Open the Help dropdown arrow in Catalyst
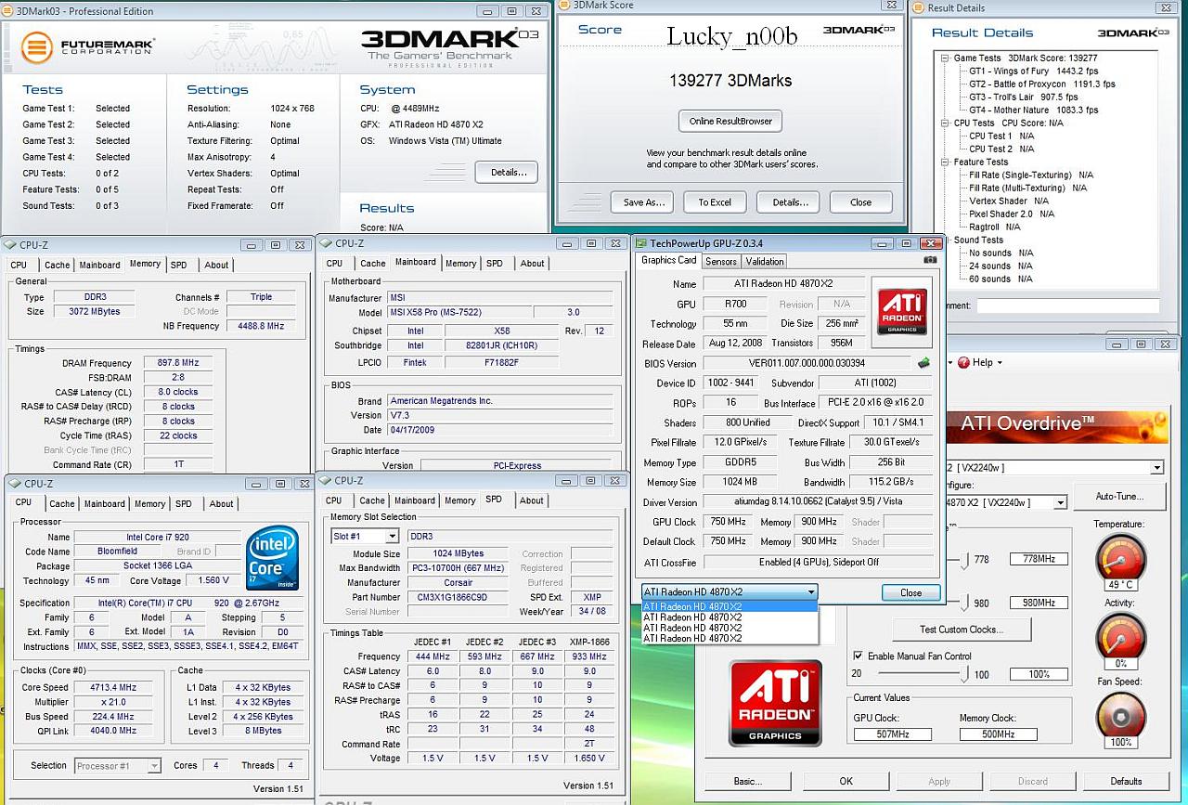The image size is (1188, 805). point(1001,363)
